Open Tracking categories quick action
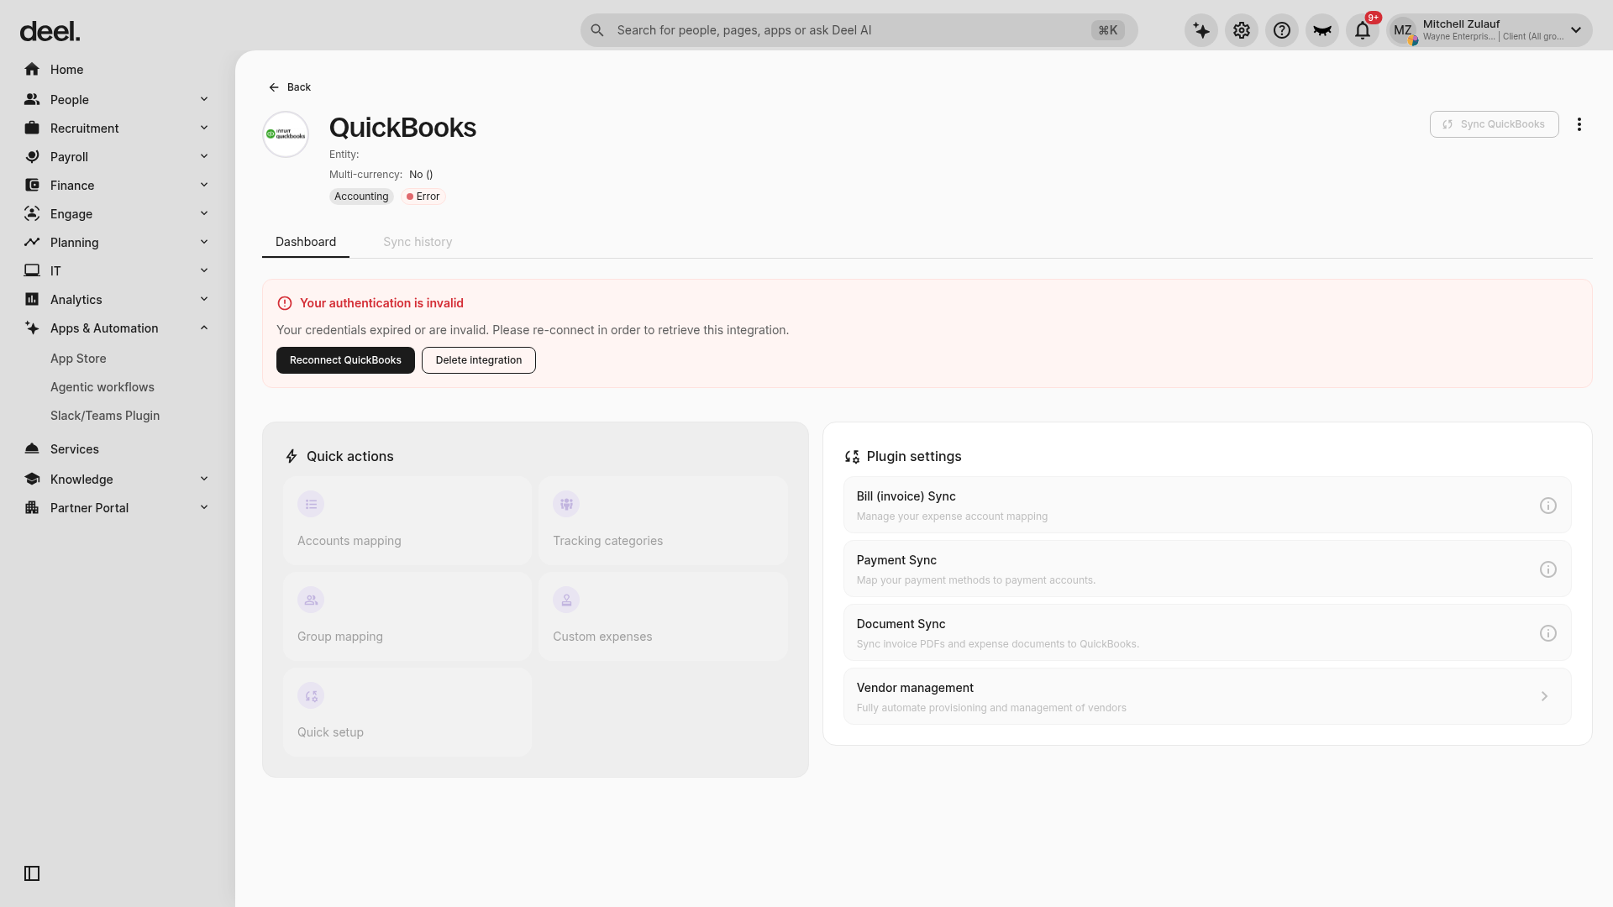The image size is (1613, 907). click(664, 521)
